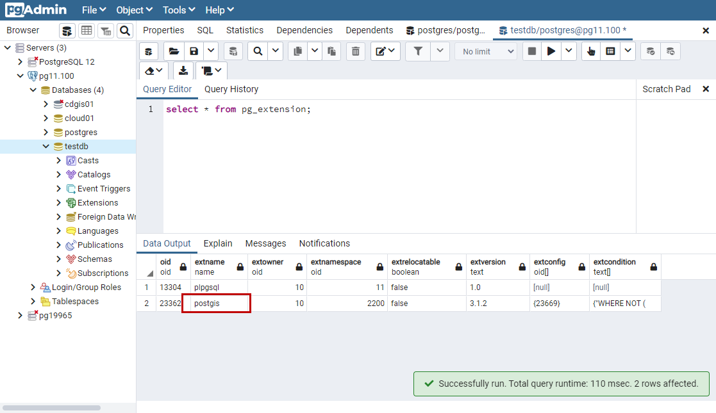Click the Find magnifier icon in toolbar
The width and height of the screenshot is (716, 413).
tap(258, 51)
